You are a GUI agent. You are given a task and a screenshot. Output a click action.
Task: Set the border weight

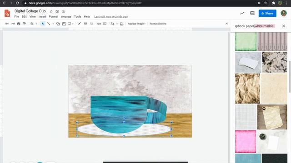click(85, 24)
